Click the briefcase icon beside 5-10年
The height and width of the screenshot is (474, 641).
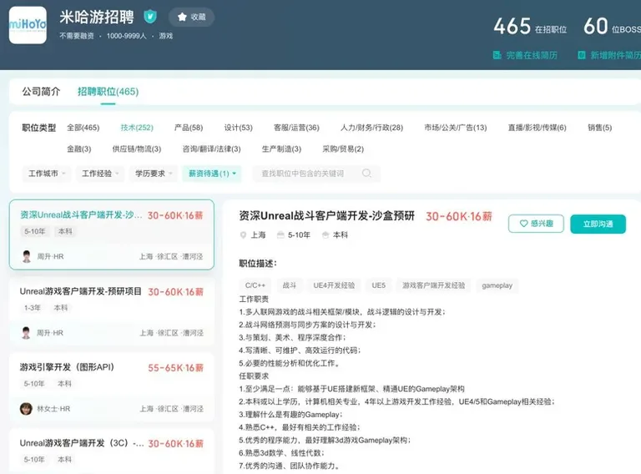click(280, 235)
